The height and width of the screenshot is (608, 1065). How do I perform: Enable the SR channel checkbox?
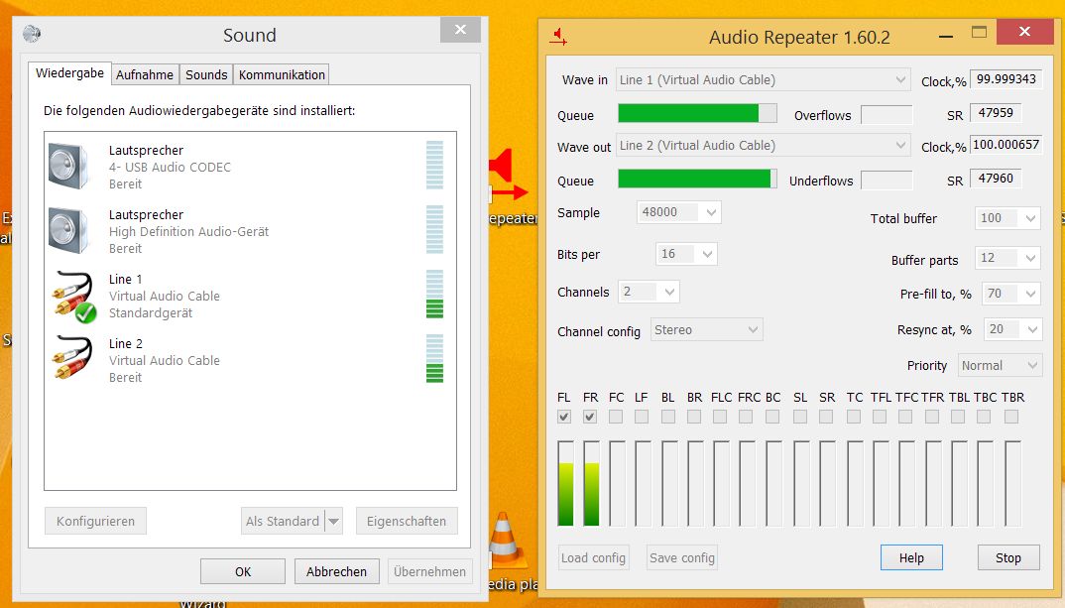click(x=826, y=417)
